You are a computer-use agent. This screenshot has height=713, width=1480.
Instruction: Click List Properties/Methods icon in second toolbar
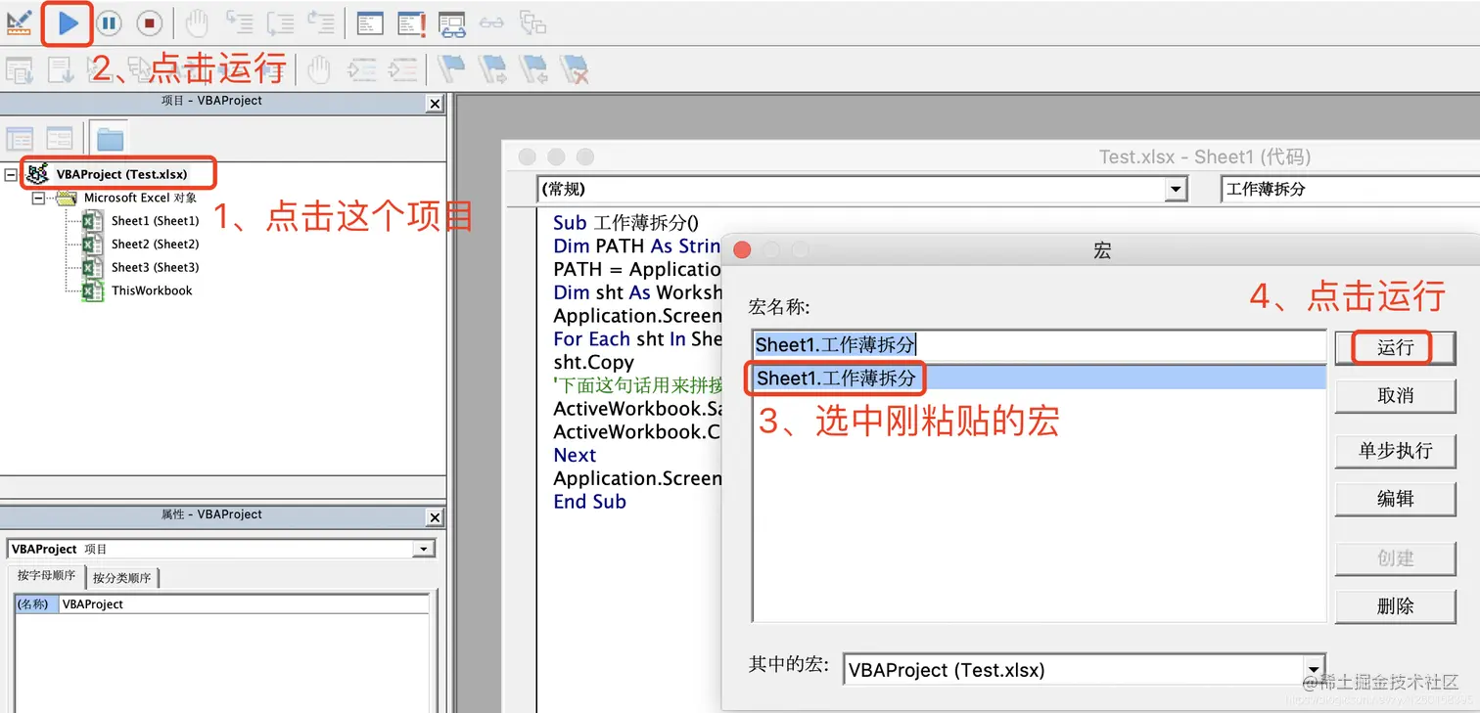(20, 69)
